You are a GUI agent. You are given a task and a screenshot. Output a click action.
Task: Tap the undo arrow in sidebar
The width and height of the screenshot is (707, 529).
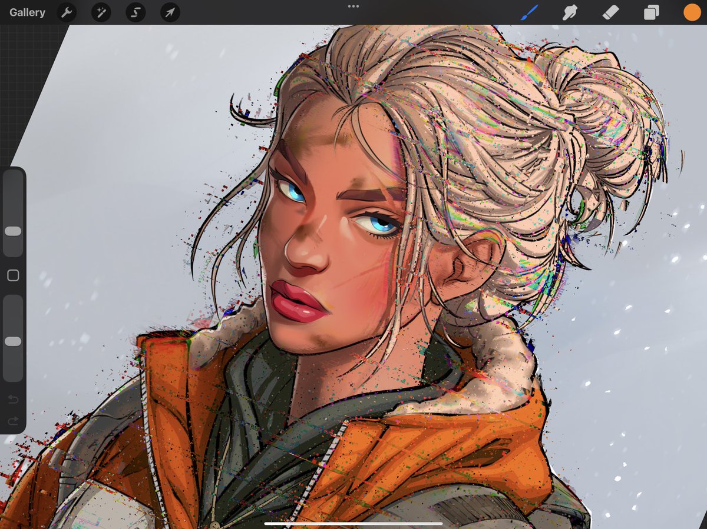(x=13, y=400)
